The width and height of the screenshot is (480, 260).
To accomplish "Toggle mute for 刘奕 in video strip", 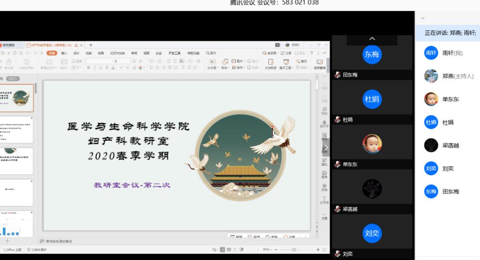I will click(337, 254).
